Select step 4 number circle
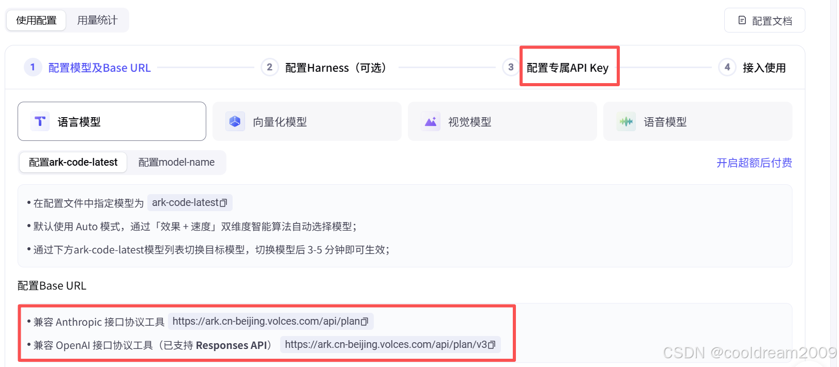This screenshot has height=367, width=839. point(727,67)
